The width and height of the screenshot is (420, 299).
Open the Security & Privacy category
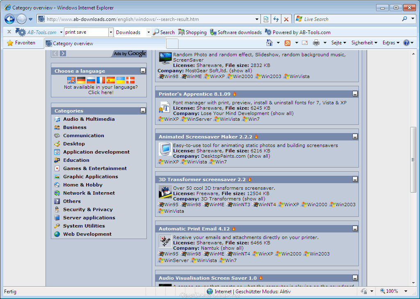point(88,209)
